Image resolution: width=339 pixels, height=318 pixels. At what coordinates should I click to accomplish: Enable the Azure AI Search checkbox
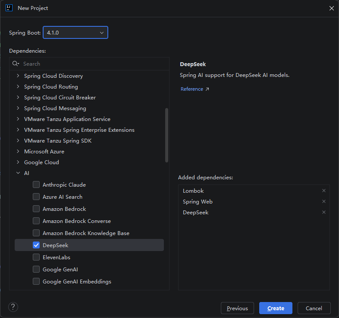click(x=36, y=197)
